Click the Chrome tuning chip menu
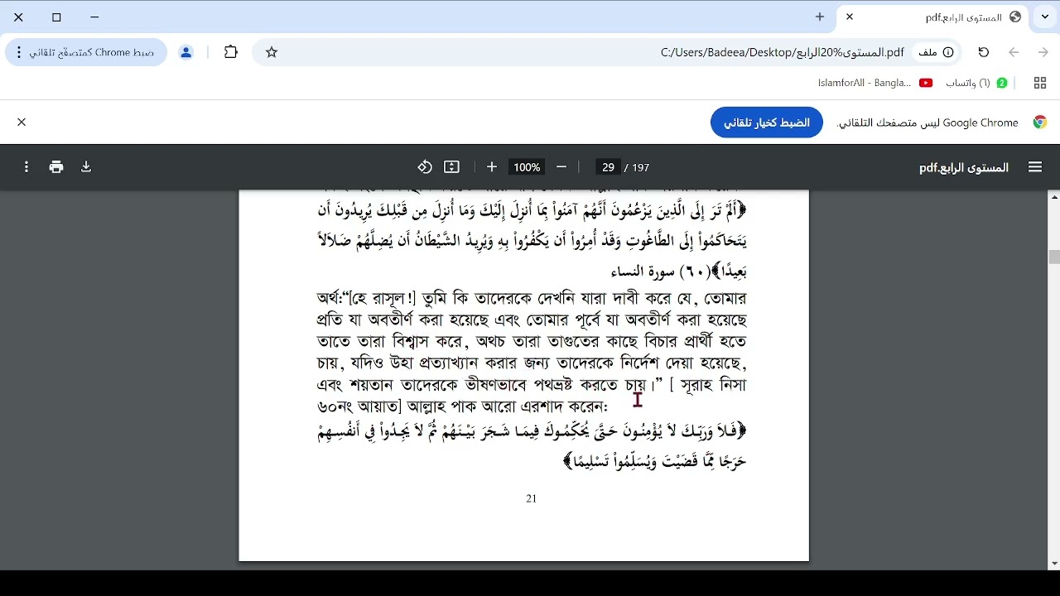This screenshot has height=596, width=1060. 86,52
